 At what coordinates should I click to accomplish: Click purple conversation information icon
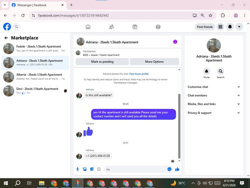click(x=175, y=42)
